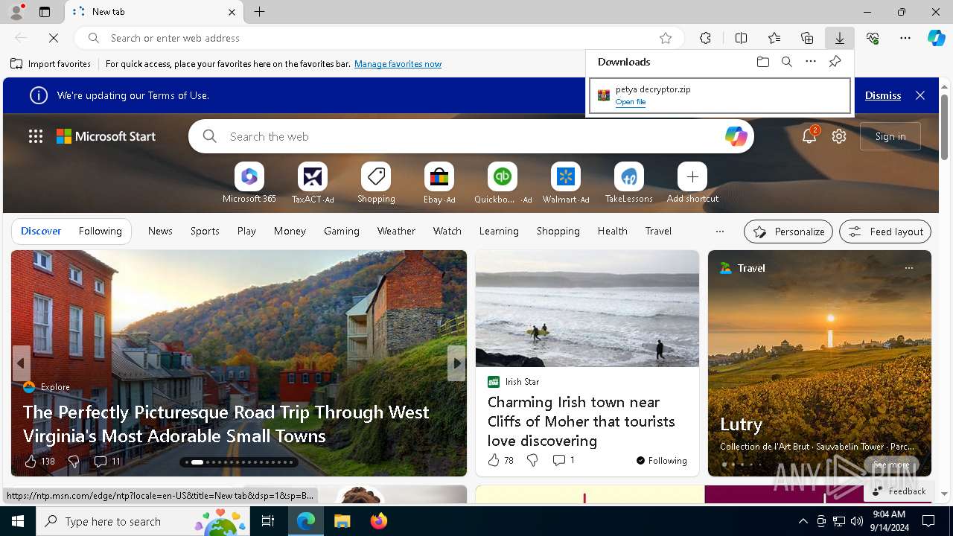
Task: Open the Lutry travel card image
Action: (819, 363)
